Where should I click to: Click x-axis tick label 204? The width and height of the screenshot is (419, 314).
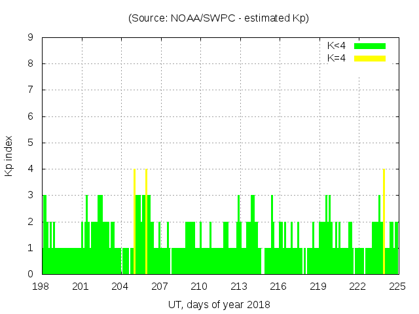pos(120,287)
